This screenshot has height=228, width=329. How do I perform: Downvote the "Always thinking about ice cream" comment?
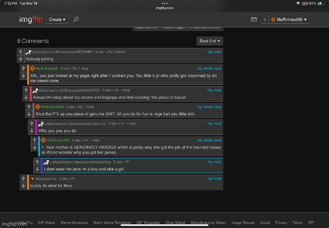(26, 98)
